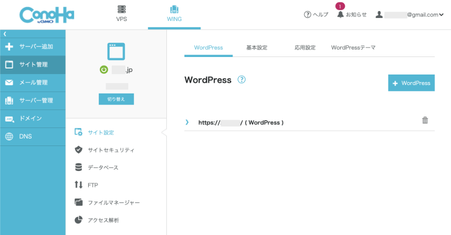Collapse the left sidebar with chevron
The width and height of the screenshot is (451, 235).
[5, 34]
